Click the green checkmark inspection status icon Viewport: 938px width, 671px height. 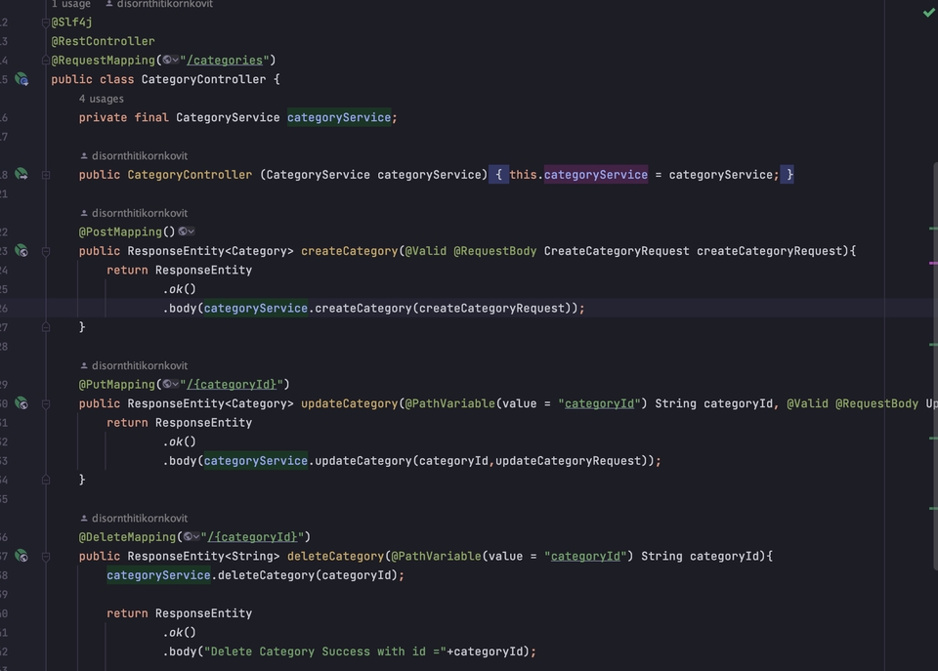929,12
